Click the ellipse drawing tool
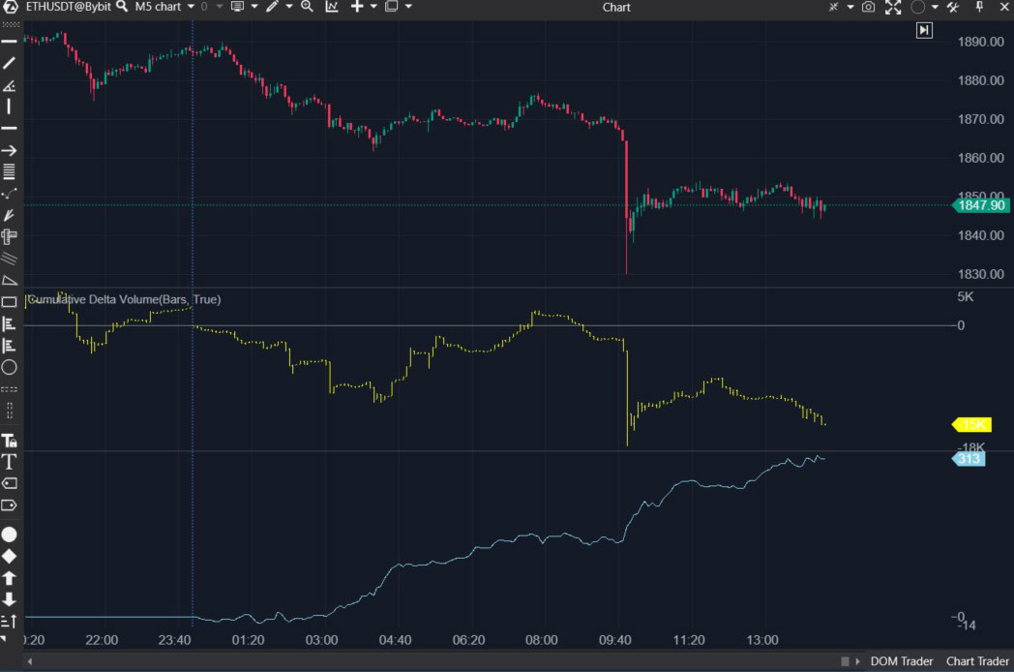Image resolution: width=1014 pixels, height=672 pixels. (x=10, y=367)
